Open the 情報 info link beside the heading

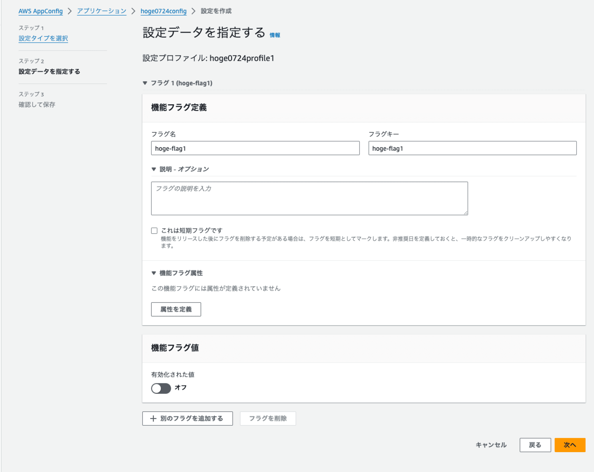pyautogui.click(x=275, y=35)
